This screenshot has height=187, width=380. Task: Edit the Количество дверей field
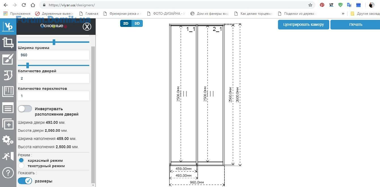(54, 78)
